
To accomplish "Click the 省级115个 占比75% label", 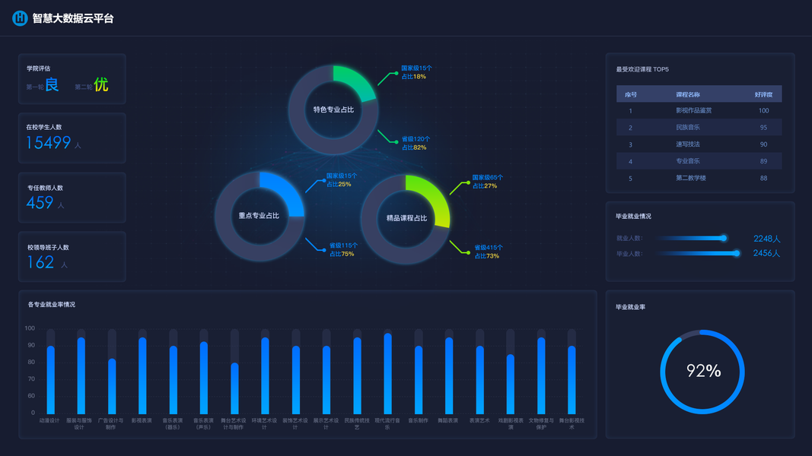I will 343,250.
